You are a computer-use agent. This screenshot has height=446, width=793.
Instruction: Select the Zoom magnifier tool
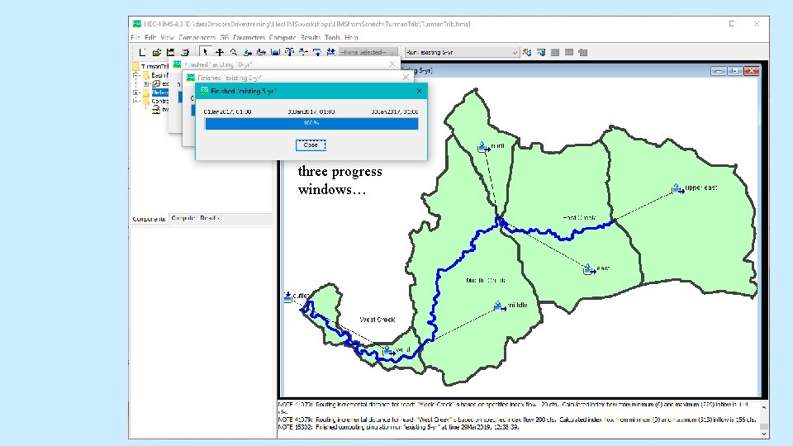(234, 52)
